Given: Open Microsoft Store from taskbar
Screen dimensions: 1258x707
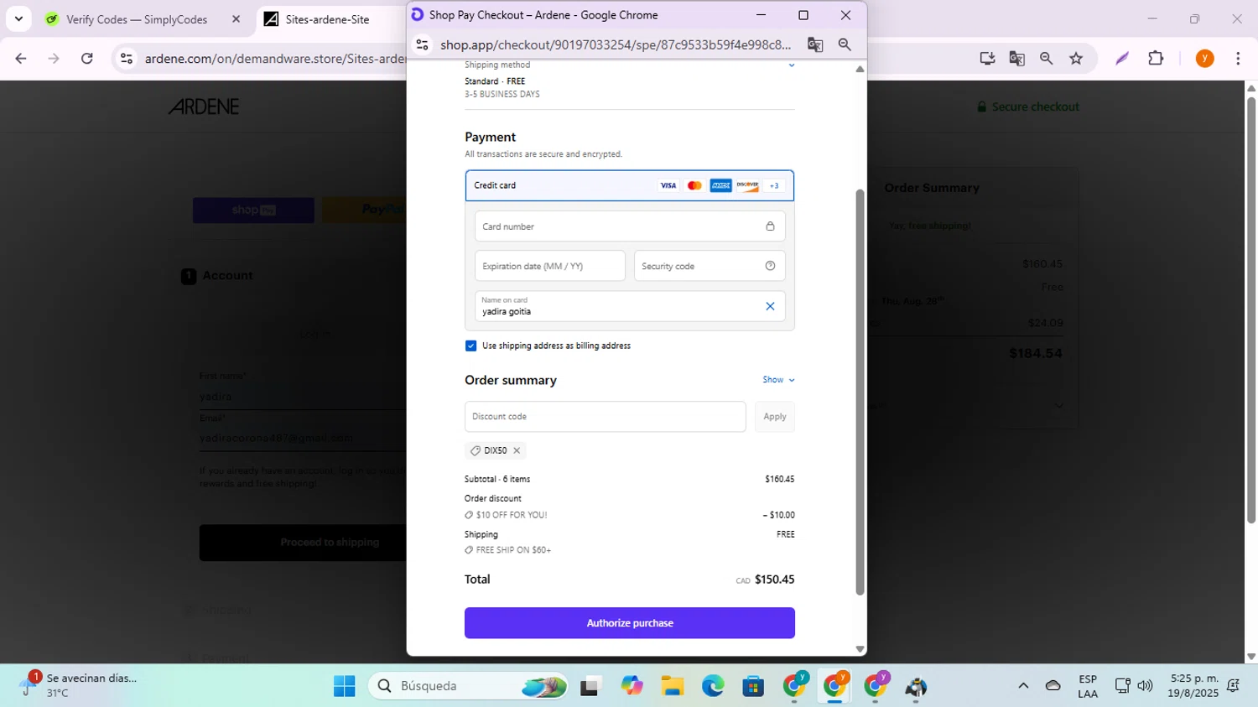Looking at the screenshot, I should pyautogui.click(x=753, y=686).
